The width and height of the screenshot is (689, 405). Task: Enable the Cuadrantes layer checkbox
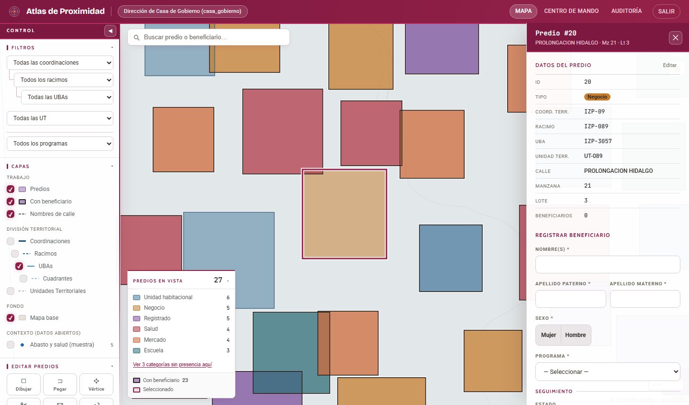tap(23, 279)
